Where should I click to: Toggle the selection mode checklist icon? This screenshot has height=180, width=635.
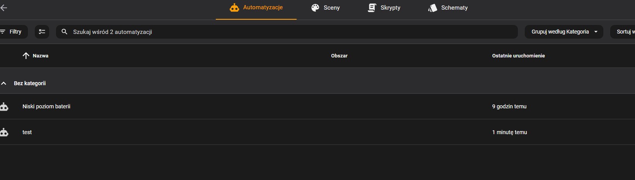pyautogui.click(x=42, y=32)
